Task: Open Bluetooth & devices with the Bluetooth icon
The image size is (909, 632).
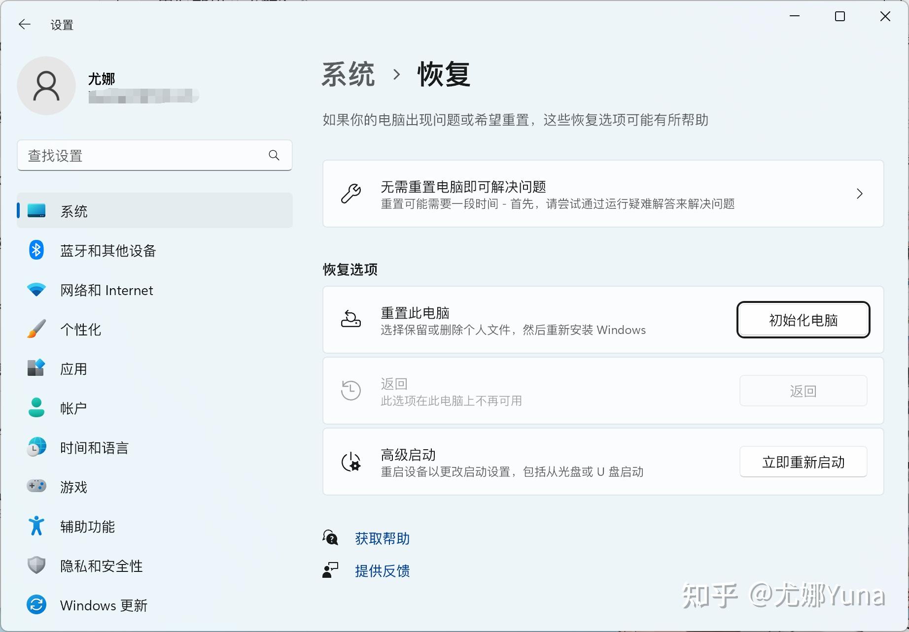Action: tap(35, 250)
